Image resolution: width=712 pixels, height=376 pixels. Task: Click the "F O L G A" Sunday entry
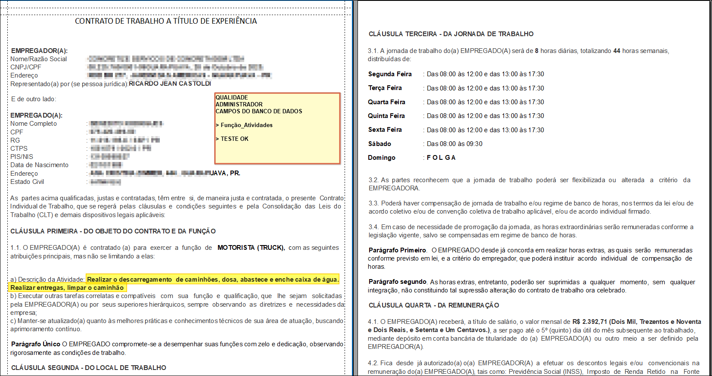(x=441, y=158)
